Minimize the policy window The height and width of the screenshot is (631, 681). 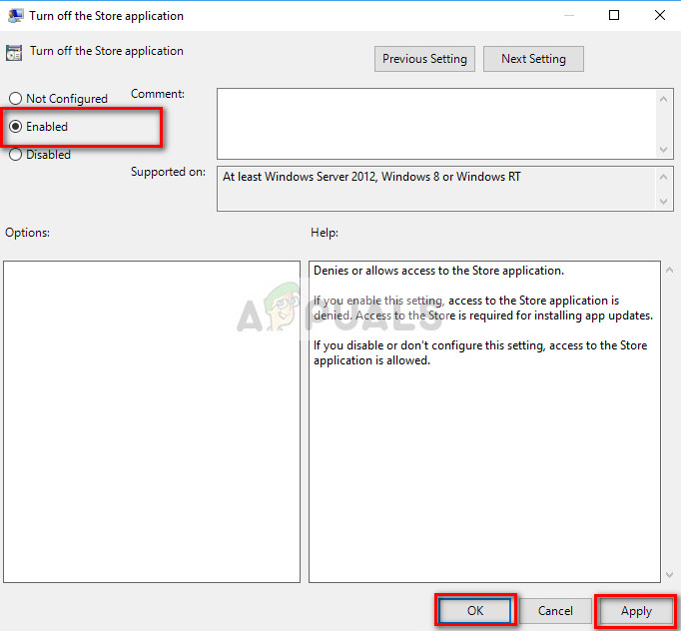[569, 16]
